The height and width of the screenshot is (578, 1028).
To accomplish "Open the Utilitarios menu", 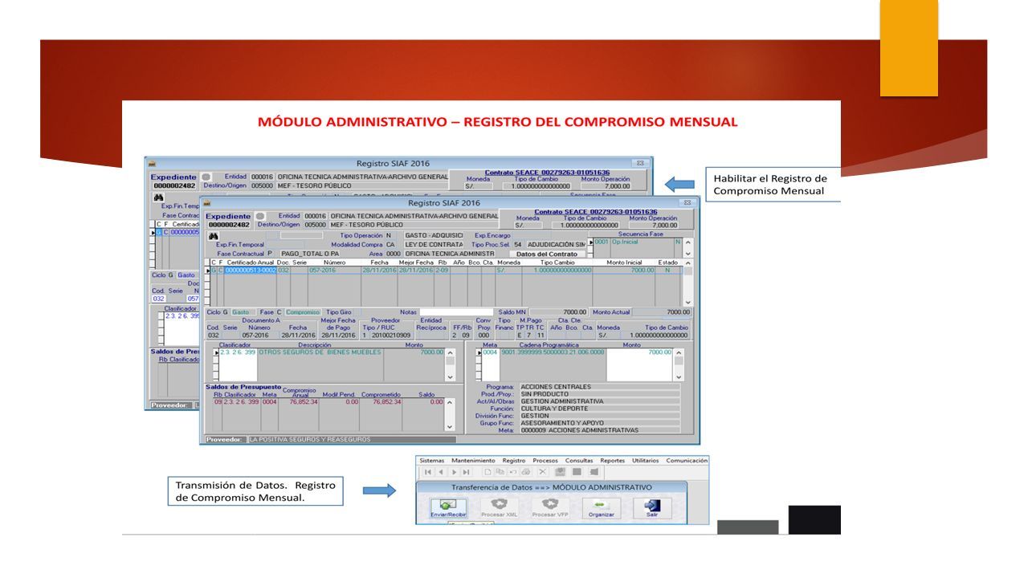I will pos(645,461).
